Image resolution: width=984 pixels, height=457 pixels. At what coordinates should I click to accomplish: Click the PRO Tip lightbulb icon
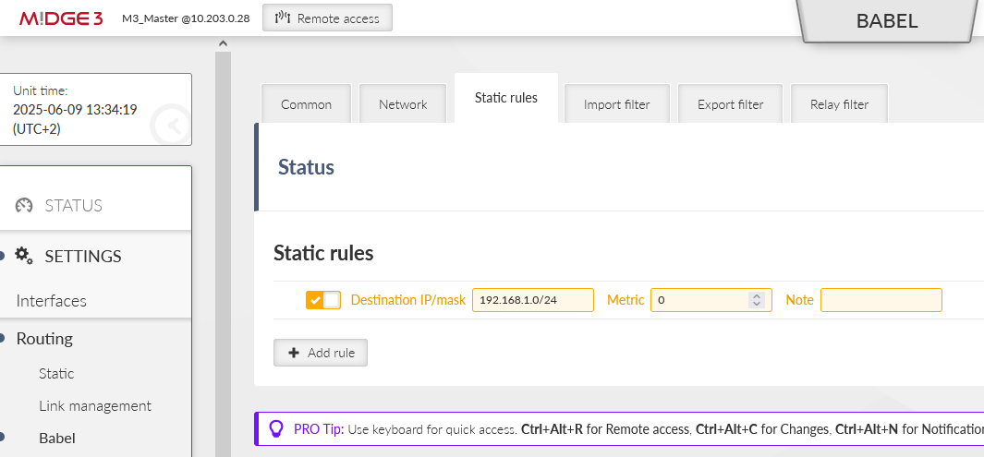point(276,428)
